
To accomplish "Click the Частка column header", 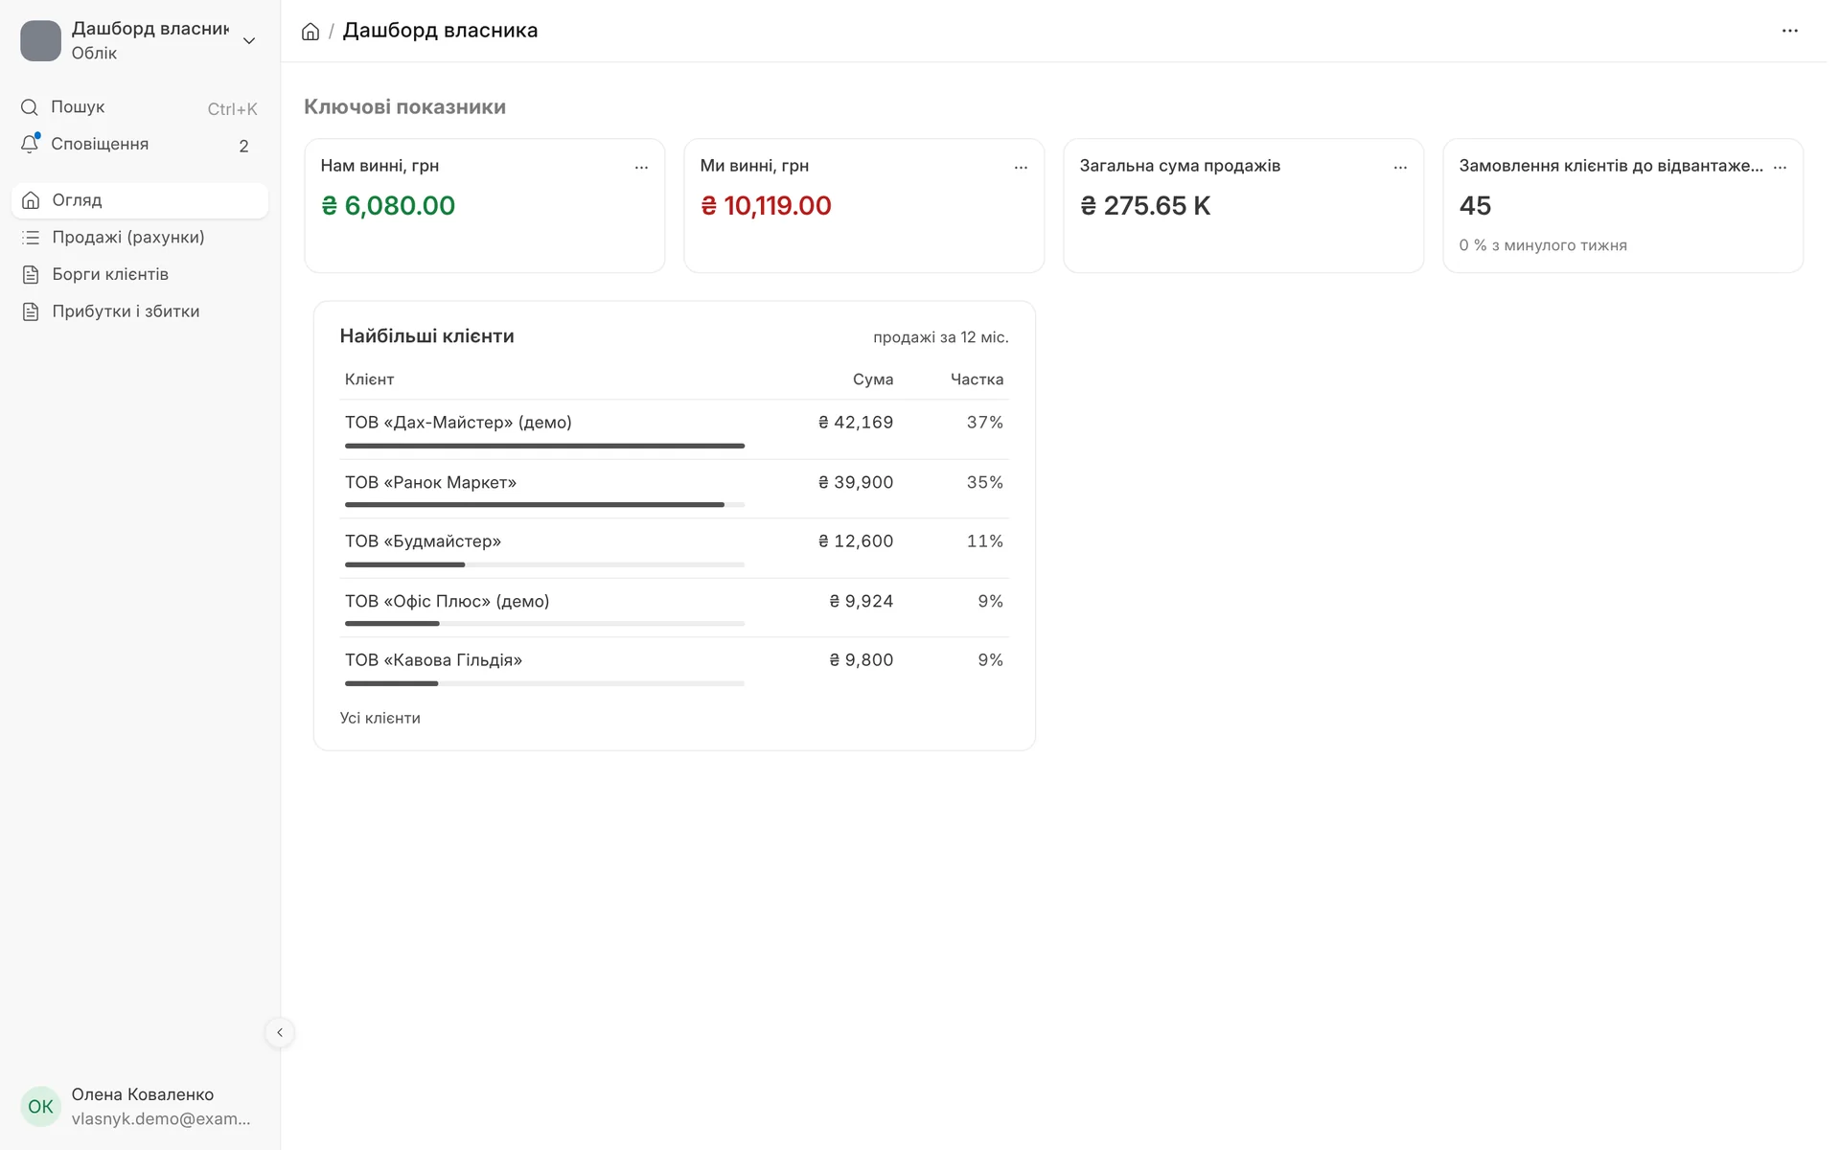I will (977, 379).
